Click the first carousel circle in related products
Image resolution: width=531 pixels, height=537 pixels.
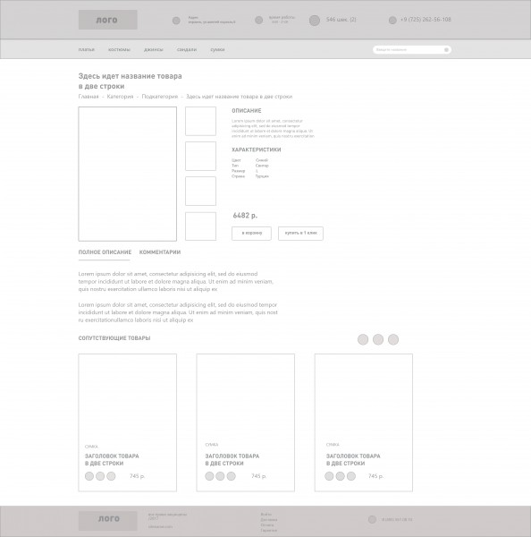[363, 339]
